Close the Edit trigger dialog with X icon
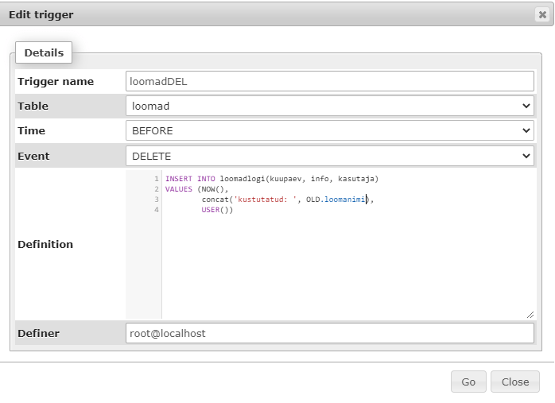Screen dimensions: 555x403 (x=542, y=14)
